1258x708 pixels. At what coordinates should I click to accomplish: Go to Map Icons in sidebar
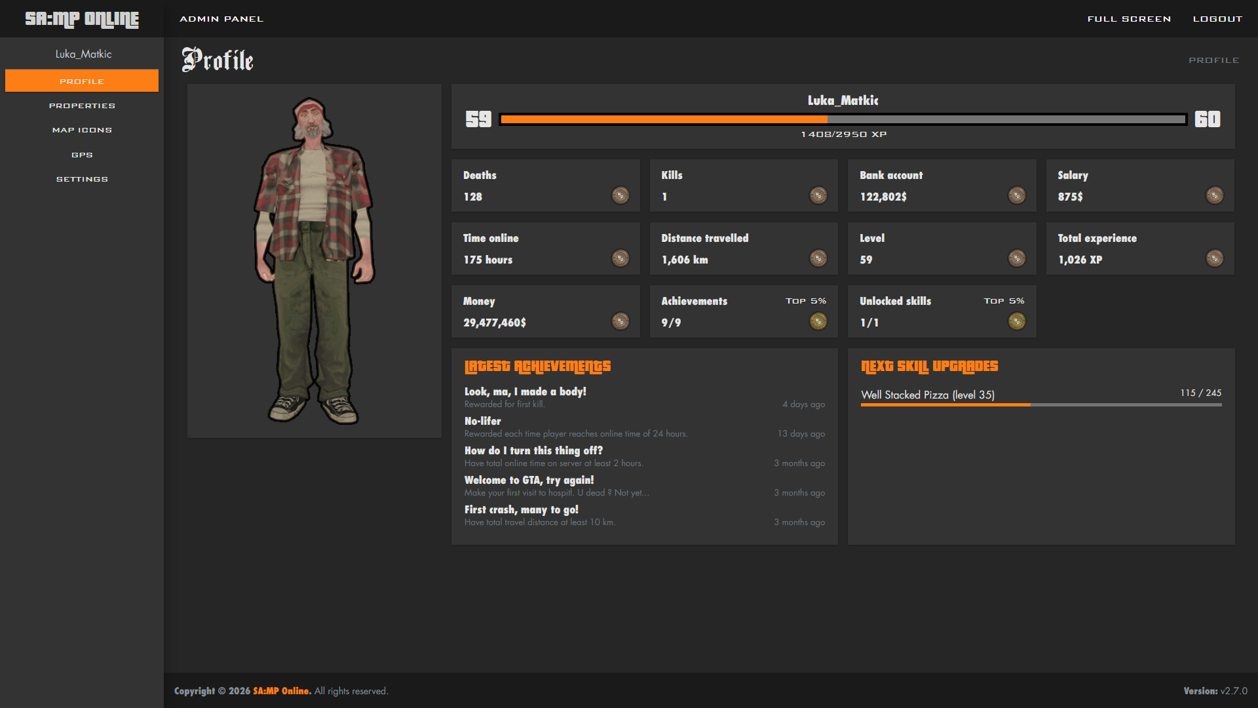(82, 130)
